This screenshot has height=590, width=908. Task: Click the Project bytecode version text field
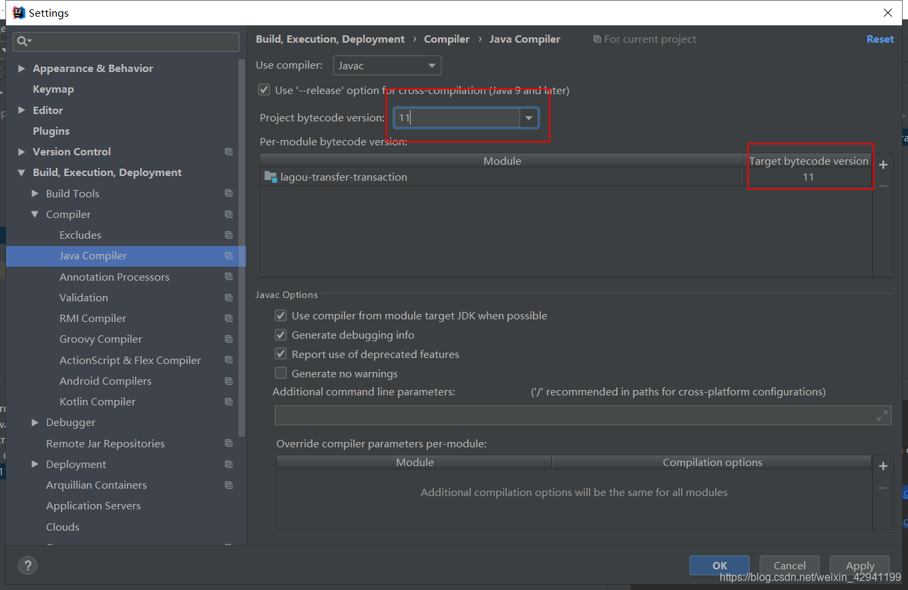click(457, 118)
